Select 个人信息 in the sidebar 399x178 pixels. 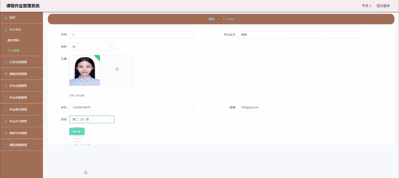click(x=13, y=51)
